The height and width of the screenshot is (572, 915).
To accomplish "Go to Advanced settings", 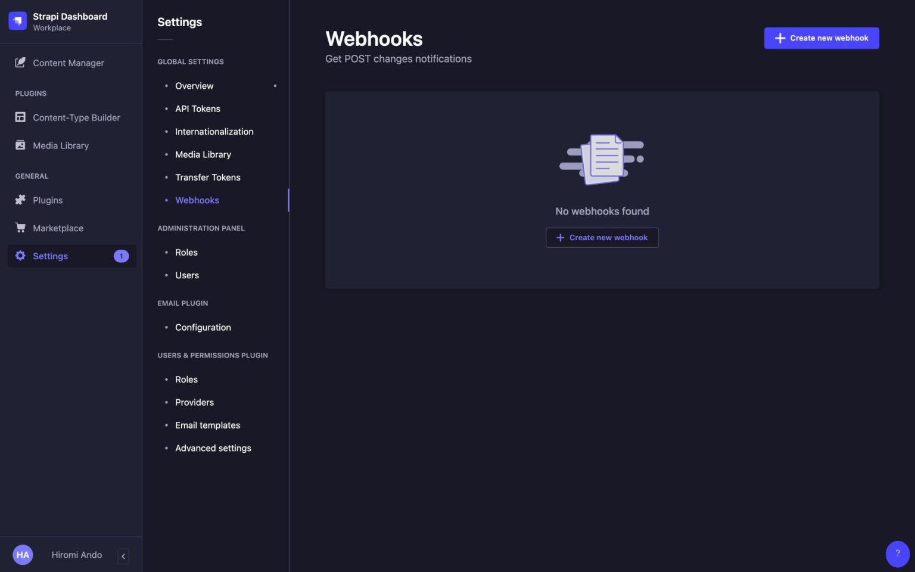I will point(213,448).
